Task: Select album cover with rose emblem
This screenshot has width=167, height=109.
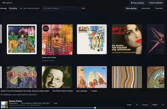Action: 156,77
